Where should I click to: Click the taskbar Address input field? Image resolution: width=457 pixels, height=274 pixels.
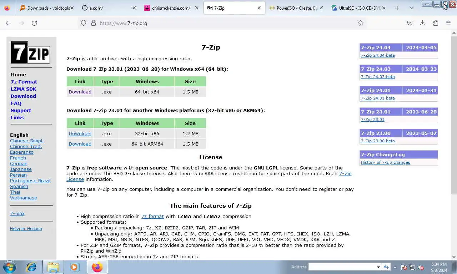pos(342,267)
